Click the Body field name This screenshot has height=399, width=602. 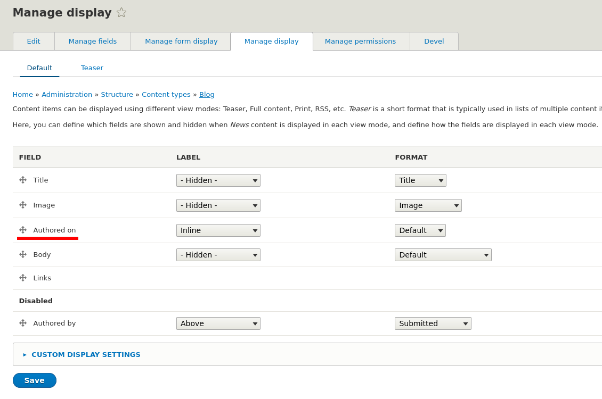[x=42, y=254]
